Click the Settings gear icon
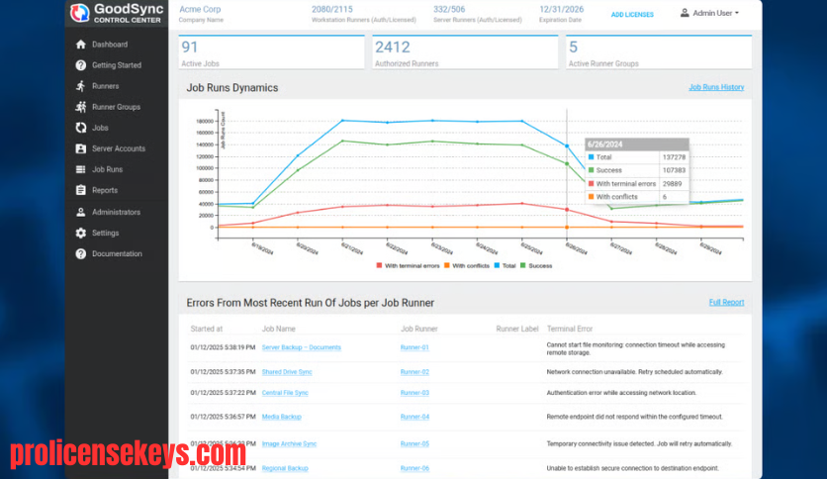Screen dimensions: 827x479 point(81,233)
